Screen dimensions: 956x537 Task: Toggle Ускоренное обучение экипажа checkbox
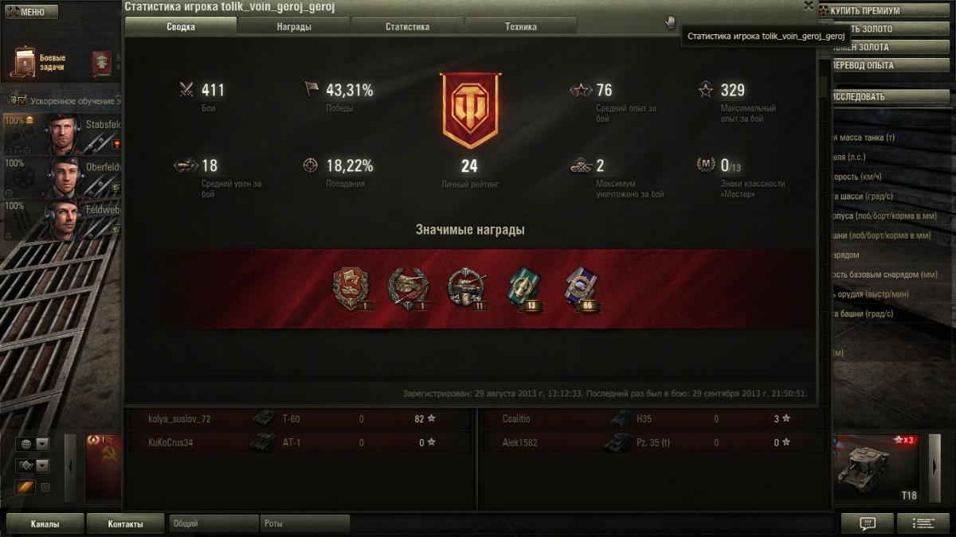click(x=22, y=100)
